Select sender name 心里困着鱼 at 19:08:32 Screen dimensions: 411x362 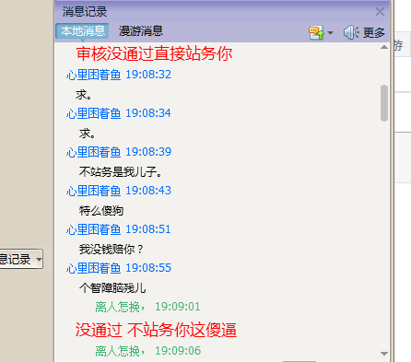coord(93,75)
